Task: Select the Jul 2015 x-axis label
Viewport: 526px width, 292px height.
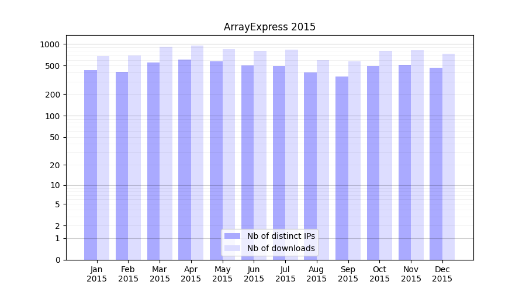Action: (x=285, y=274)
